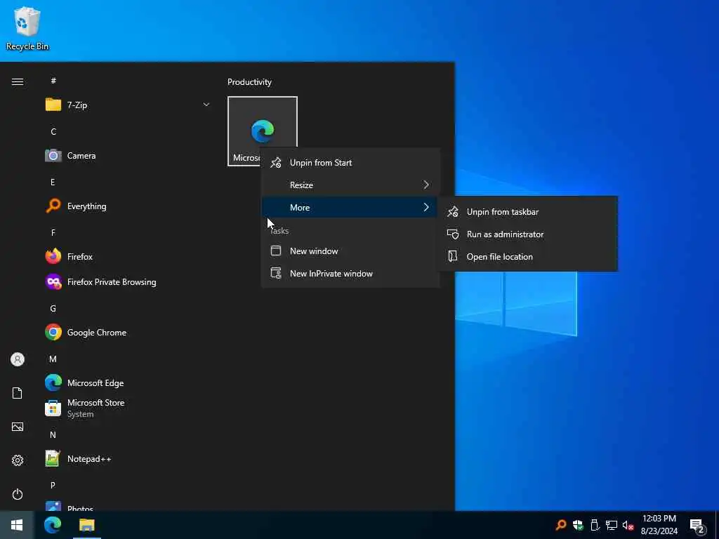Image resolution: width=719 pixels, height=539 pixels.
Task: Select Unpin from taskbar
Action: [528, 212]
